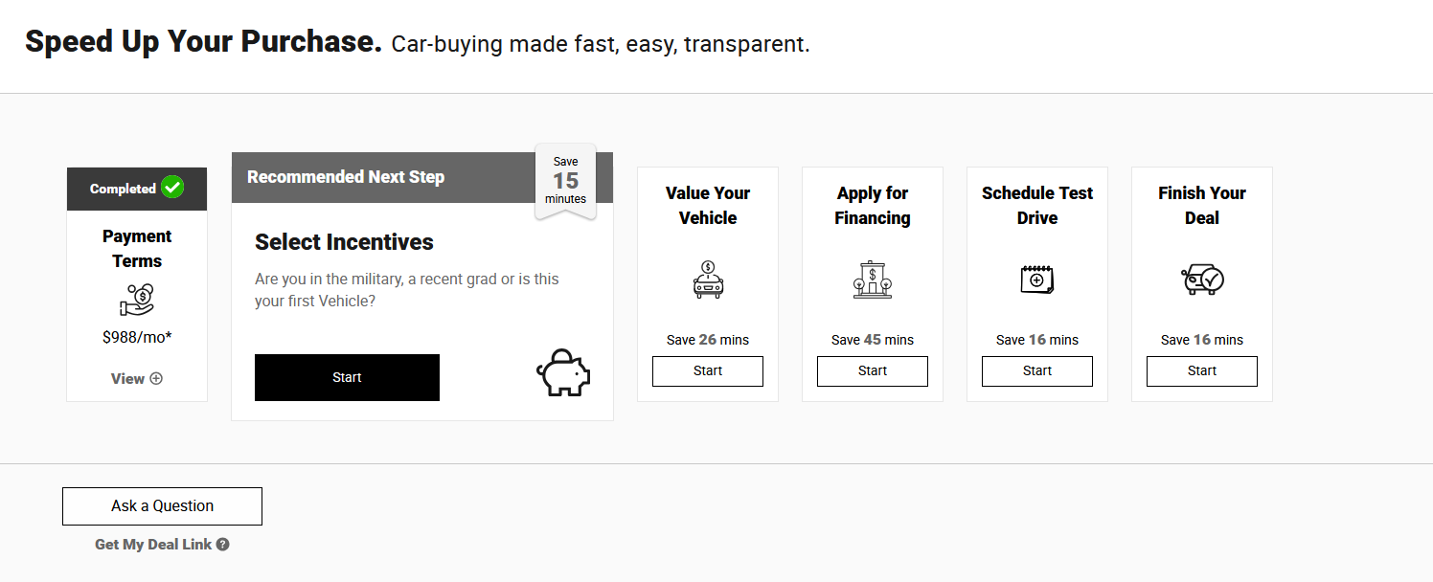Start the Schedule Test Drive step
This screenshot has height=582, width=1433.
point(1037,371)
